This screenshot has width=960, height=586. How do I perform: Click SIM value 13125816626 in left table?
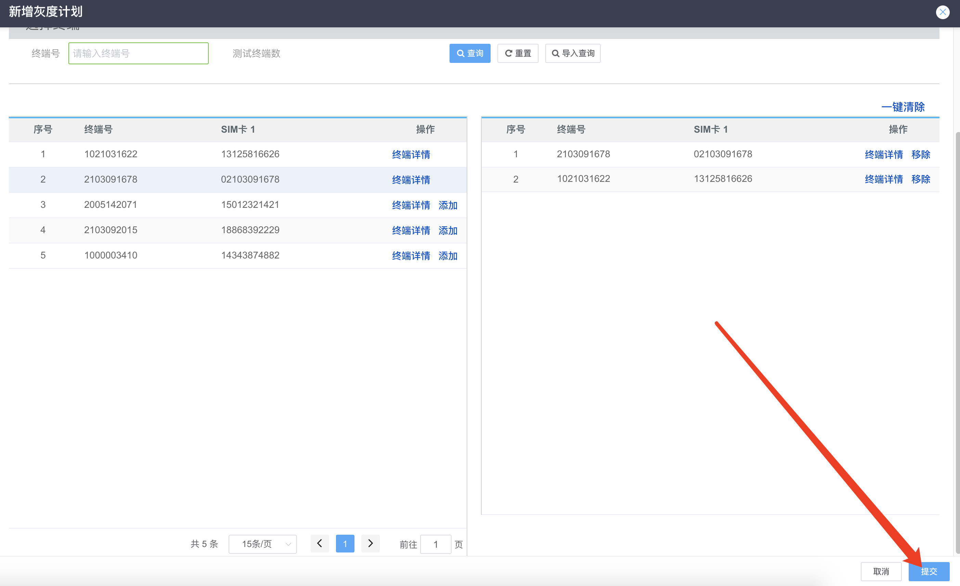250,154
